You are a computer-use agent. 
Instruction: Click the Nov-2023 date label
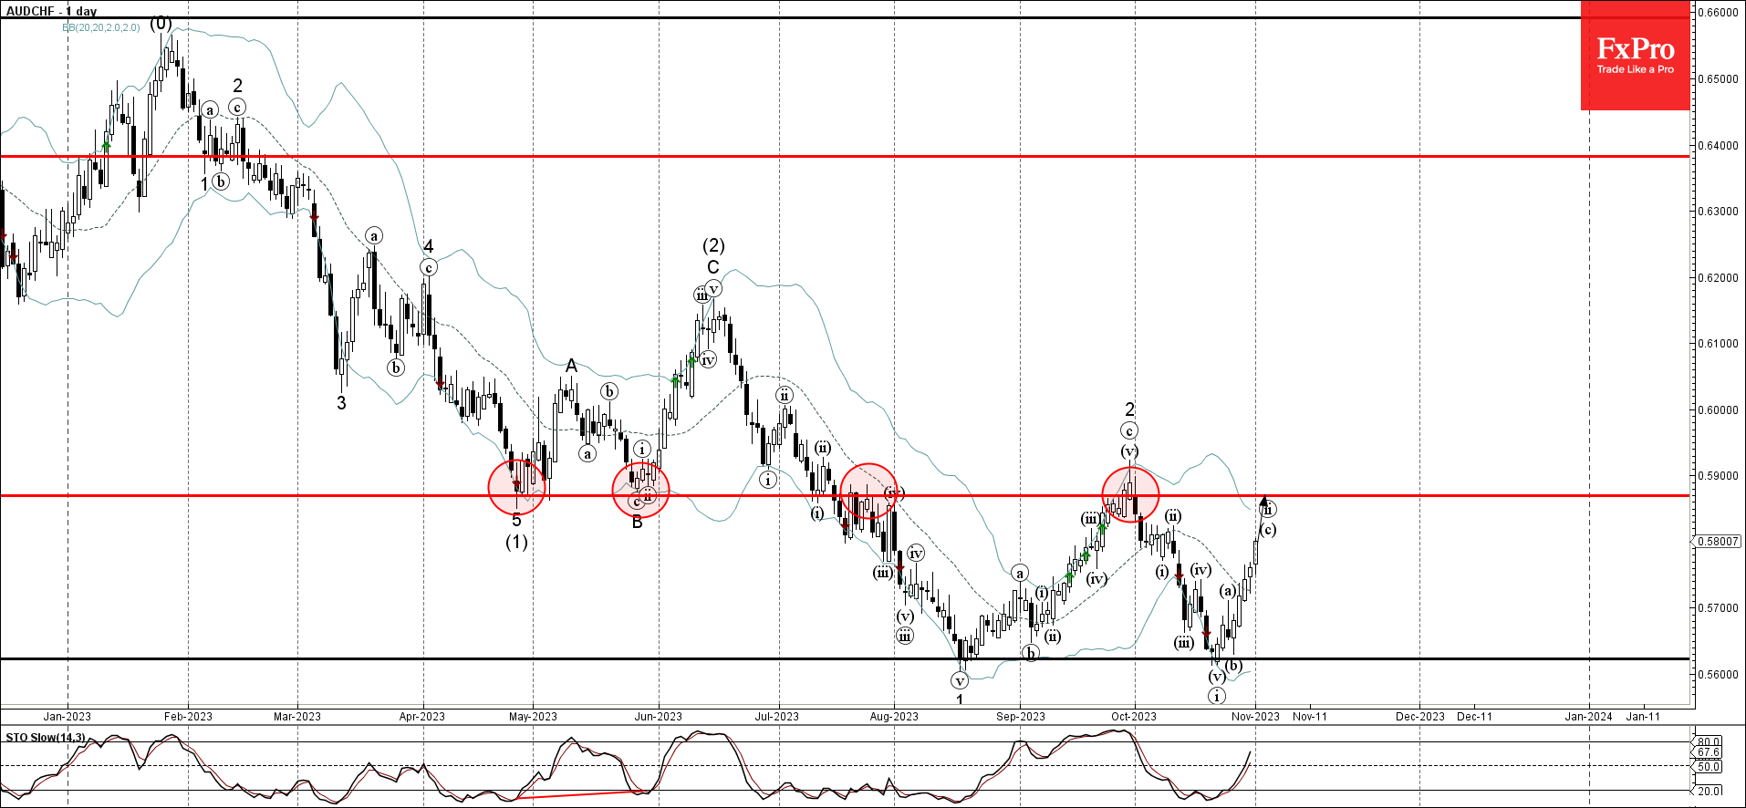pos(1256,716)
